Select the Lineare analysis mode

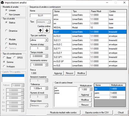[11, 10]
